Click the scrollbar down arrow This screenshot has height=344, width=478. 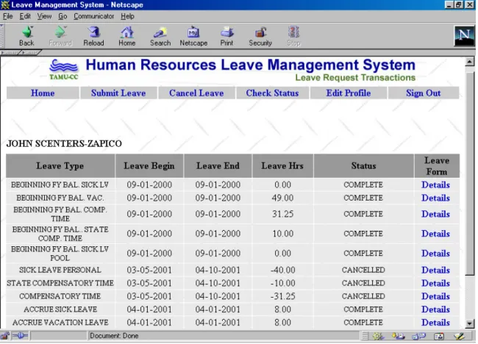pyautogui.click(x=469, y=323)
